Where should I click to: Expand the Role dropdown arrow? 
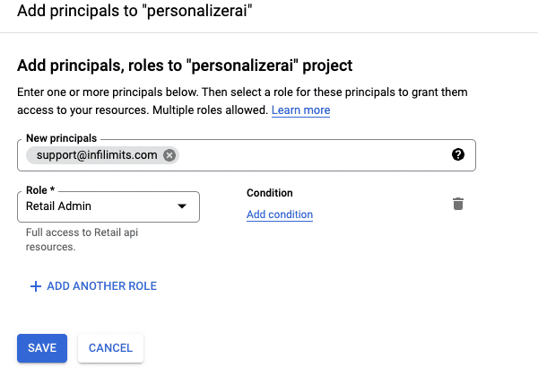coord(182,206)
